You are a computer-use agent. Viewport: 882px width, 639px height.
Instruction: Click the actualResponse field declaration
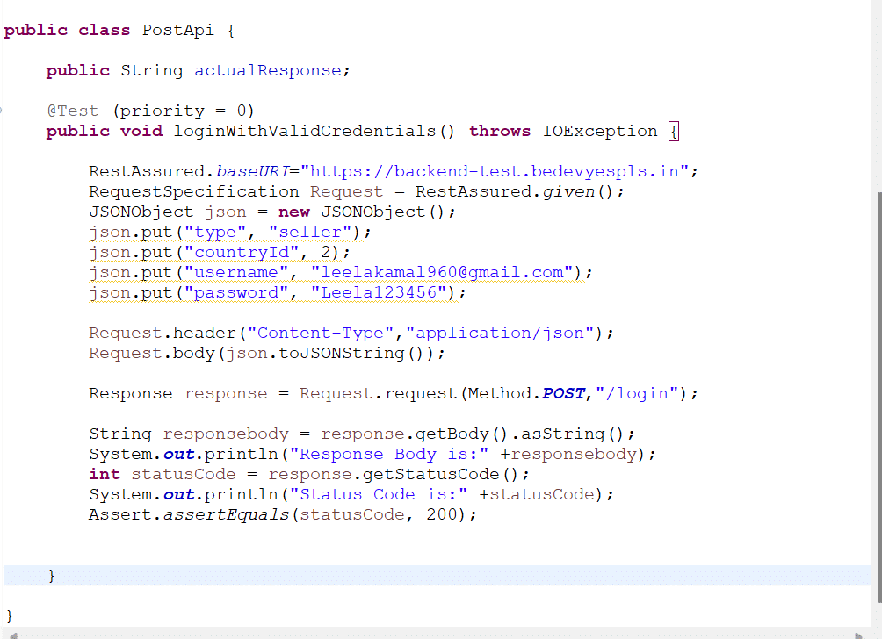click(268, 70)
